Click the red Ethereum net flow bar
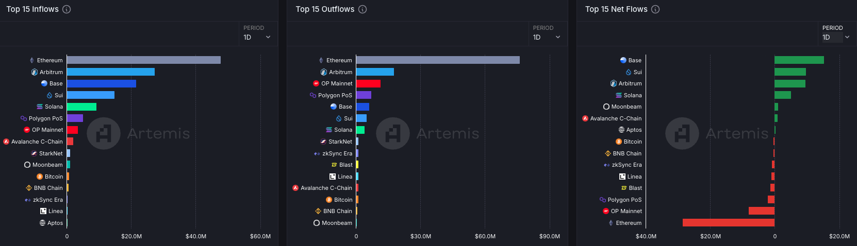 point(729,223)
